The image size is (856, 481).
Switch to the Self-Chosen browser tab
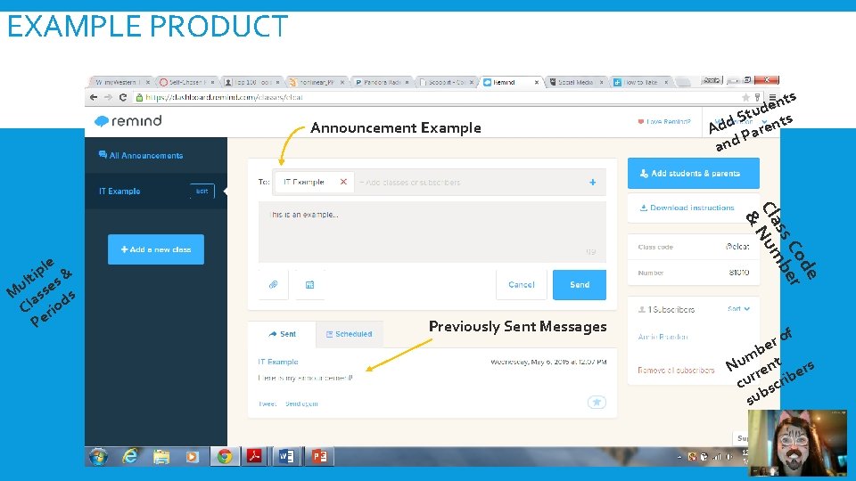click(x=185, y=82)
